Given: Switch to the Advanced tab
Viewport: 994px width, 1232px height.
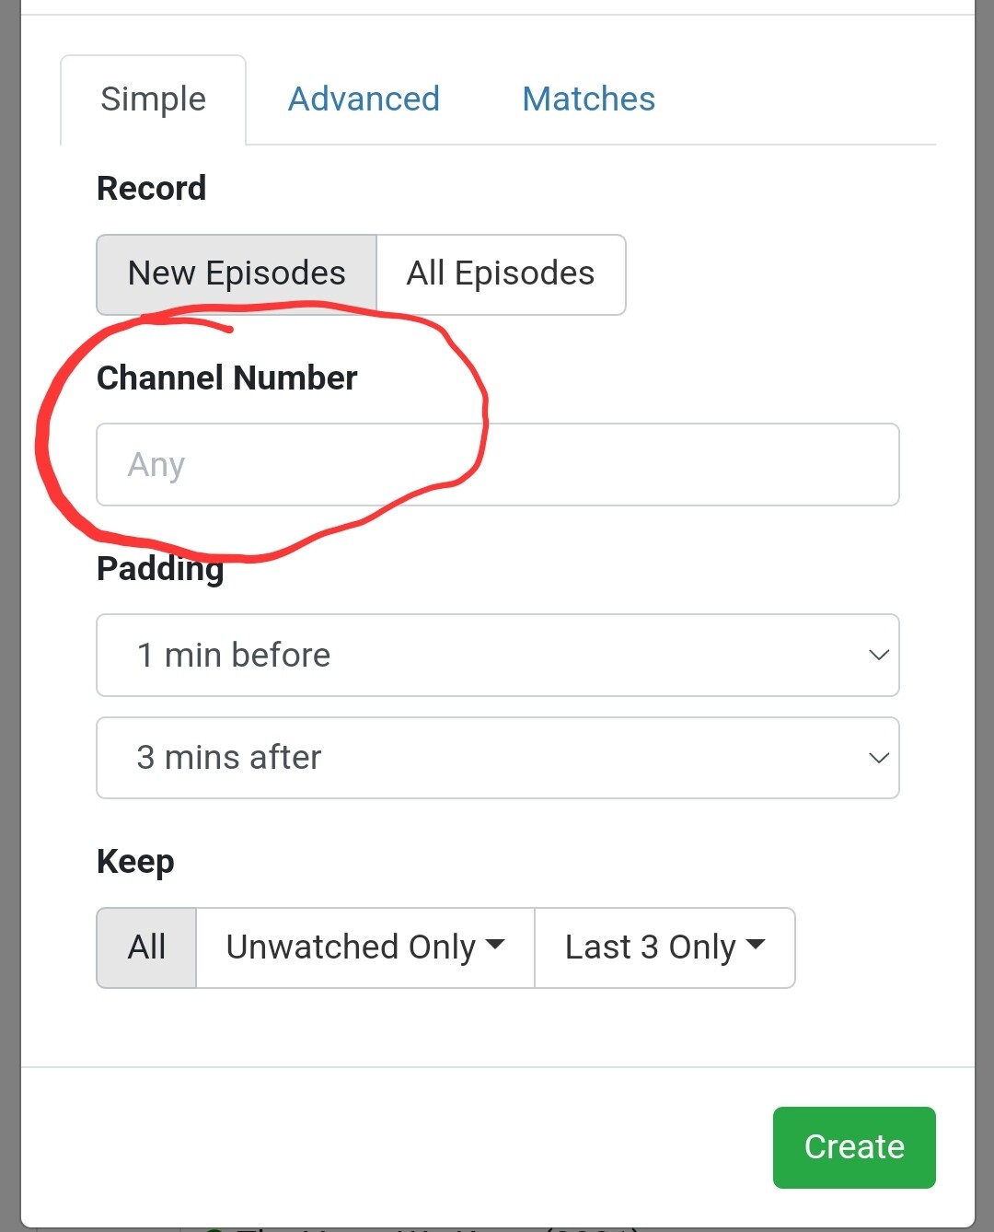Looking at the screenshot, I should coord(364,99).
